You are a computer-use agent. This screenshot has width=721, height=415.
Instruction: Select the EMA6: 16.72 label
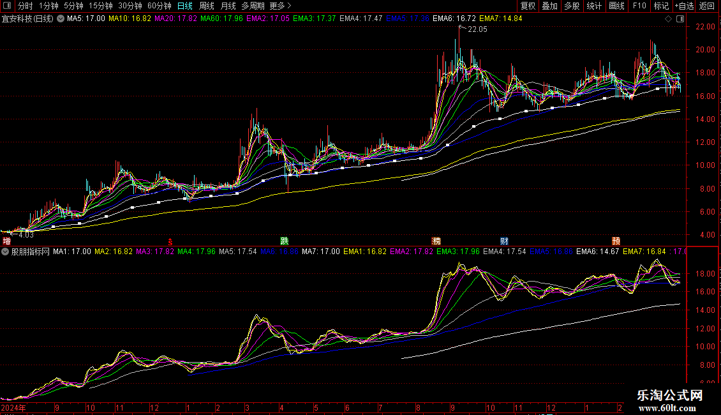click(454, 19)
